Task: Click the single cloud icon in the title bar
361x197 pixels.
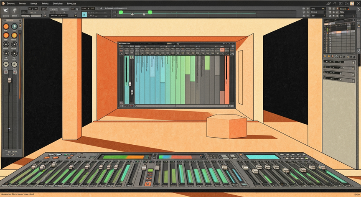Action: pyautogui.click(x=335, y=3)
